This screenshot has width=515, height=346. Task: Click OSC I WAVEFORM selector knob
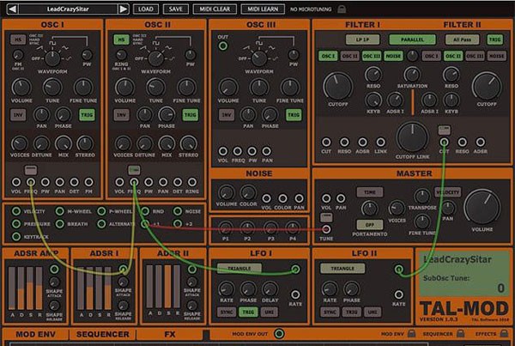(52, 58)
